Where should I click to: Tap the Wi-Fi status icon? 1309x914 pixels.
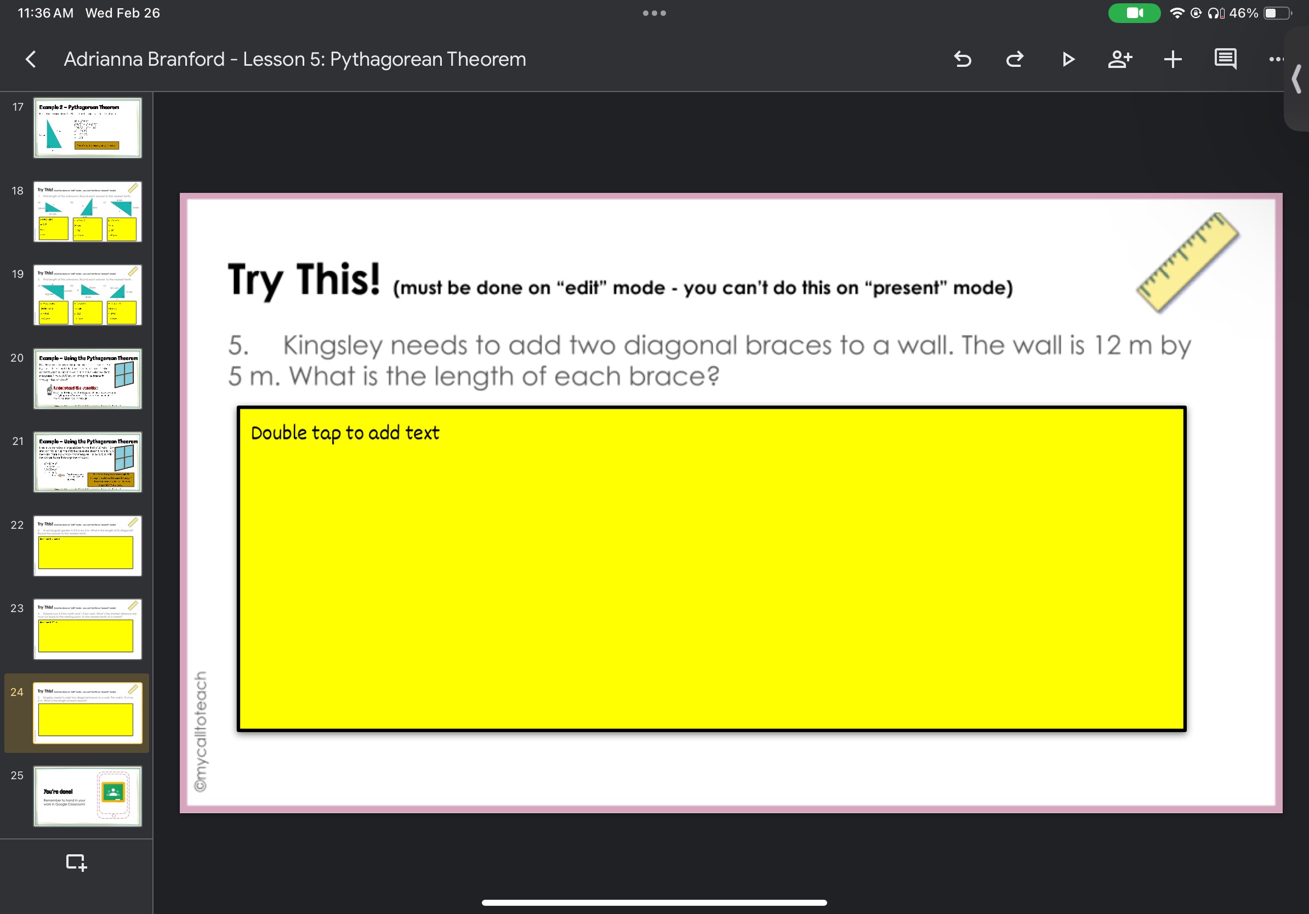1176,13
